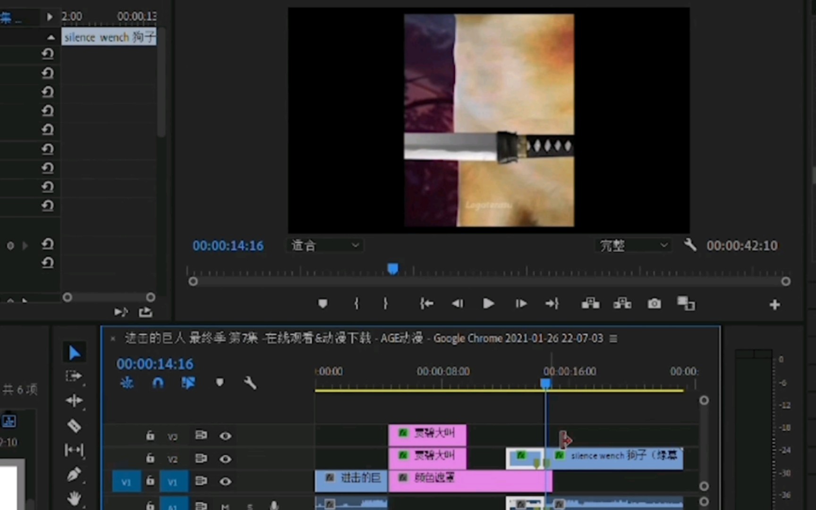816x510 pixels.
Task: Click silence wench clip in Effect Controls
Action: click(109, 37)
